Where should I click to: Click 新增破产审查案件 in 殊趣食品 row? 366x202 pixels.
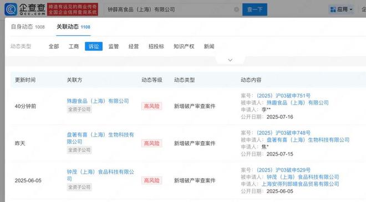(195, 106)
